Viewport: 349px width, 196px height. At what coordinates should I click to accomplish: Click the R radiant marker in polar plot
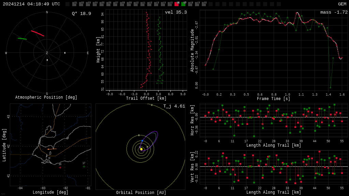point(65,53)
